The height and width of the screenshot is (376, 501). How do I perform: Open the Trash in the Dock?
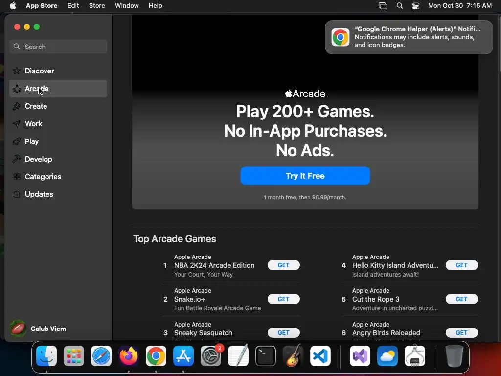coord(455,356)
